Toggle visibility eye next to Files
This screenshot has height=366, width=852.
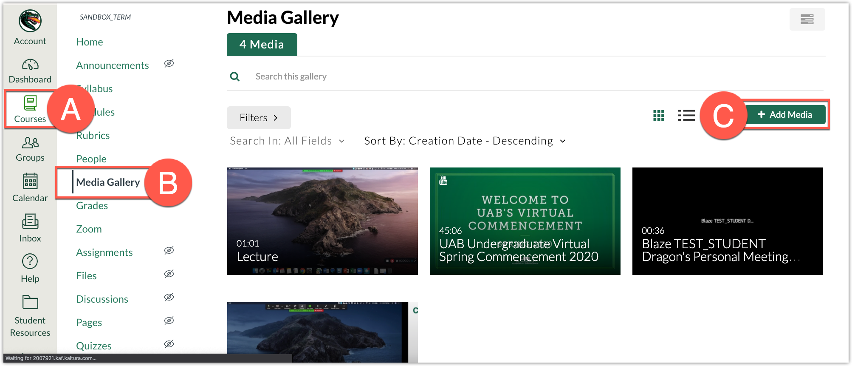tap(169, 274)
